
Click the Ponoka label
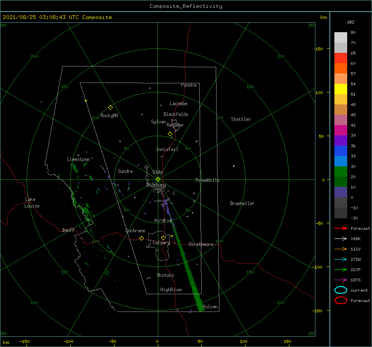click(x=188, y=85)
